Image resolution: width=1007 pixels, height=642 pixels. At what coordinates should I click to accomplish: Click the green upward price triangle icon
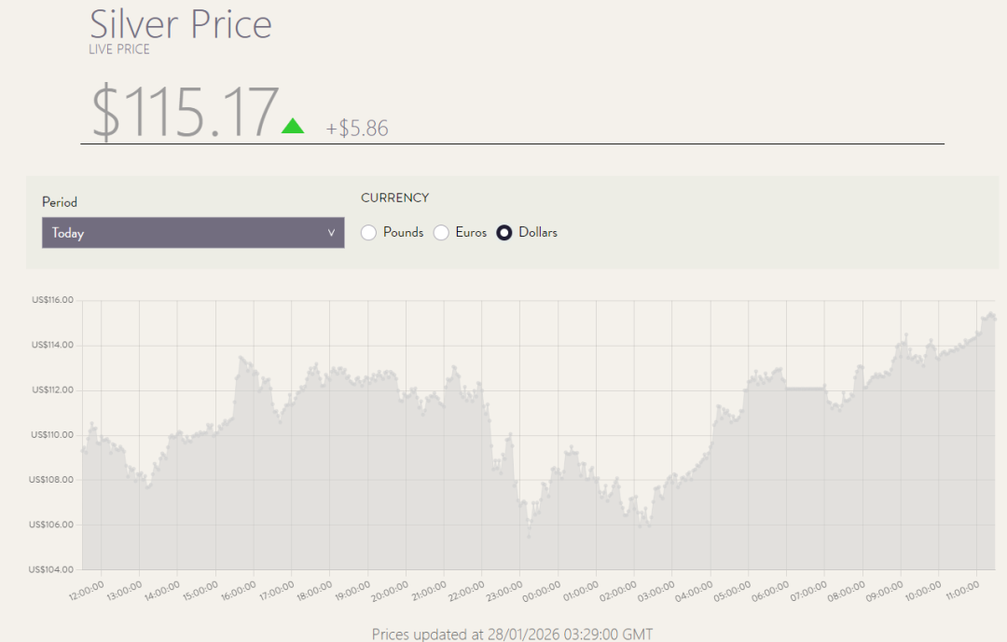point(293,126)
